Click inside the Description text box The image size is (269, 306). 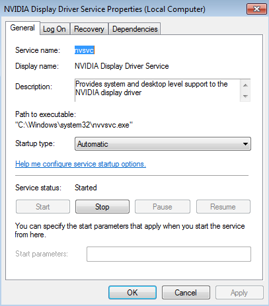[157, 91]
